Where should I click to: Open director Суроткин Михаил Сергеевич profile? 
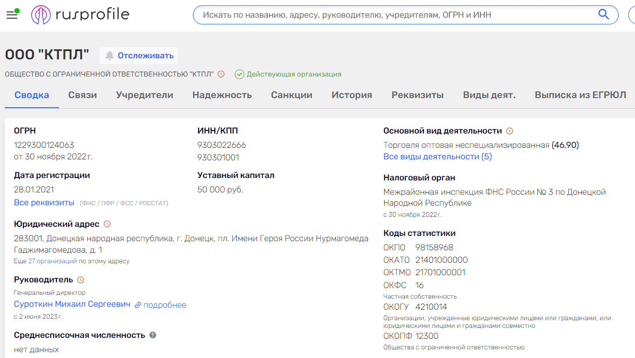pyautogui.click(x=72, y=304)
